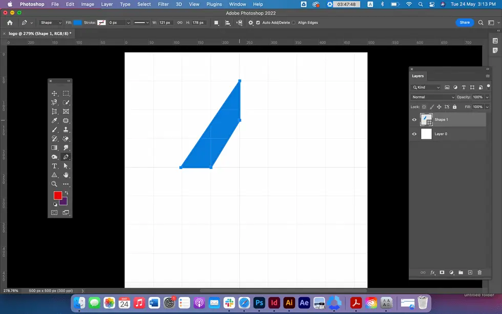Screen dimensions: 502x314
Task: Click the blue Fill color swatch
Action: point(77,23)
